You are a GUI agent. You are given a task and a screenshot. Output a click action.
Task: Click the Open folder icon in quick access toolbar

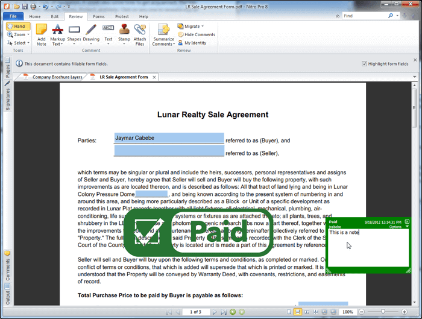pos(17,7)
